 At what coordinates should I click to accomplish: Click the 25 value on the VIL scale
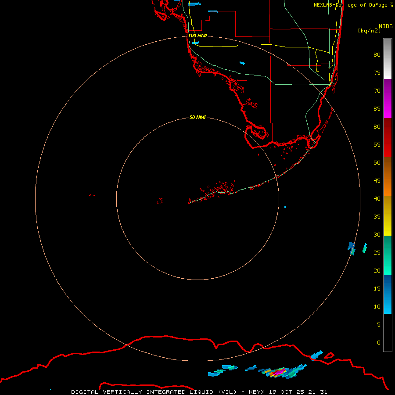point(377,253)
